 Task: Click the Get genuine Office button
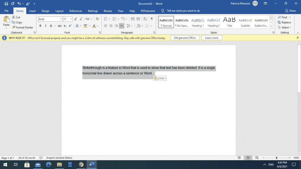coord(185,38)
